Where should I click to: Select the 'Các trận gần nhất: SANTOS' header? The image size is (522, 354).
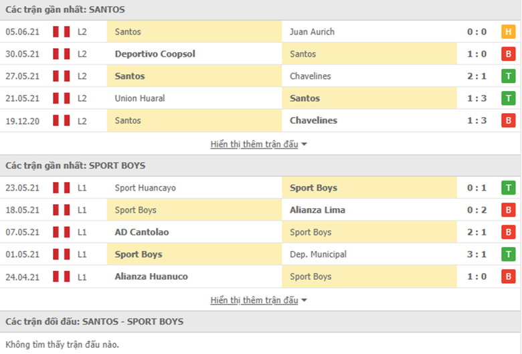(65, 9)
